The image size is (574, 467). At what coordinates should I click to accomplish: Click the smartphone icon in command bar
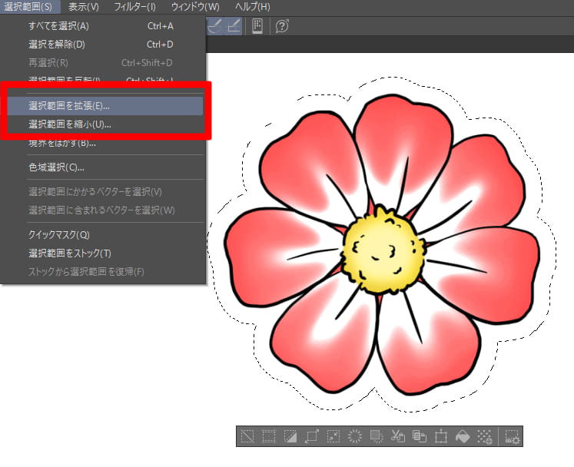coord(257,26)
